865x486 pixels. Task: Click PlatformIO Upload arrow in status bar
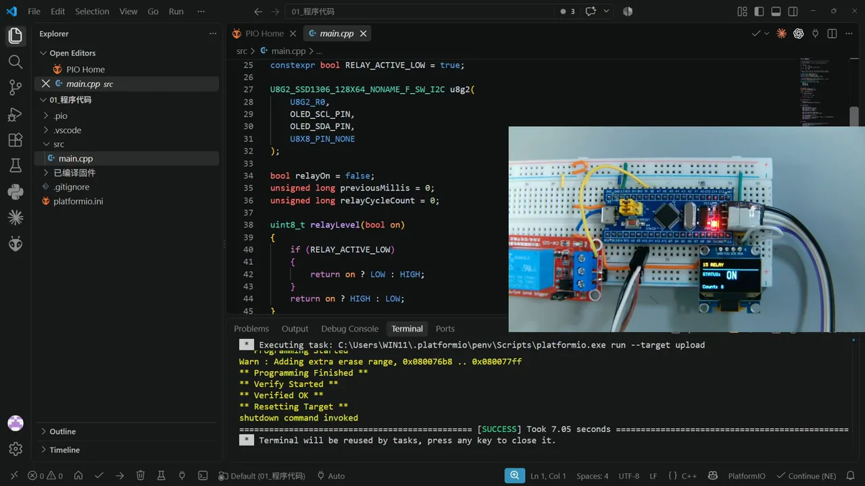tap(120, 476)
